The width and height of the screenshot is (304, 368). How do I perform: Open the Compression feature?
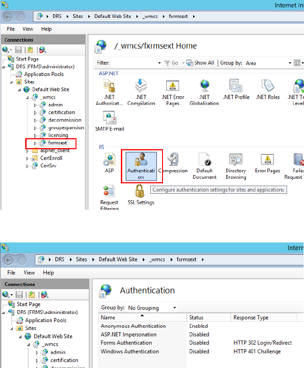[x=173, y=163]
